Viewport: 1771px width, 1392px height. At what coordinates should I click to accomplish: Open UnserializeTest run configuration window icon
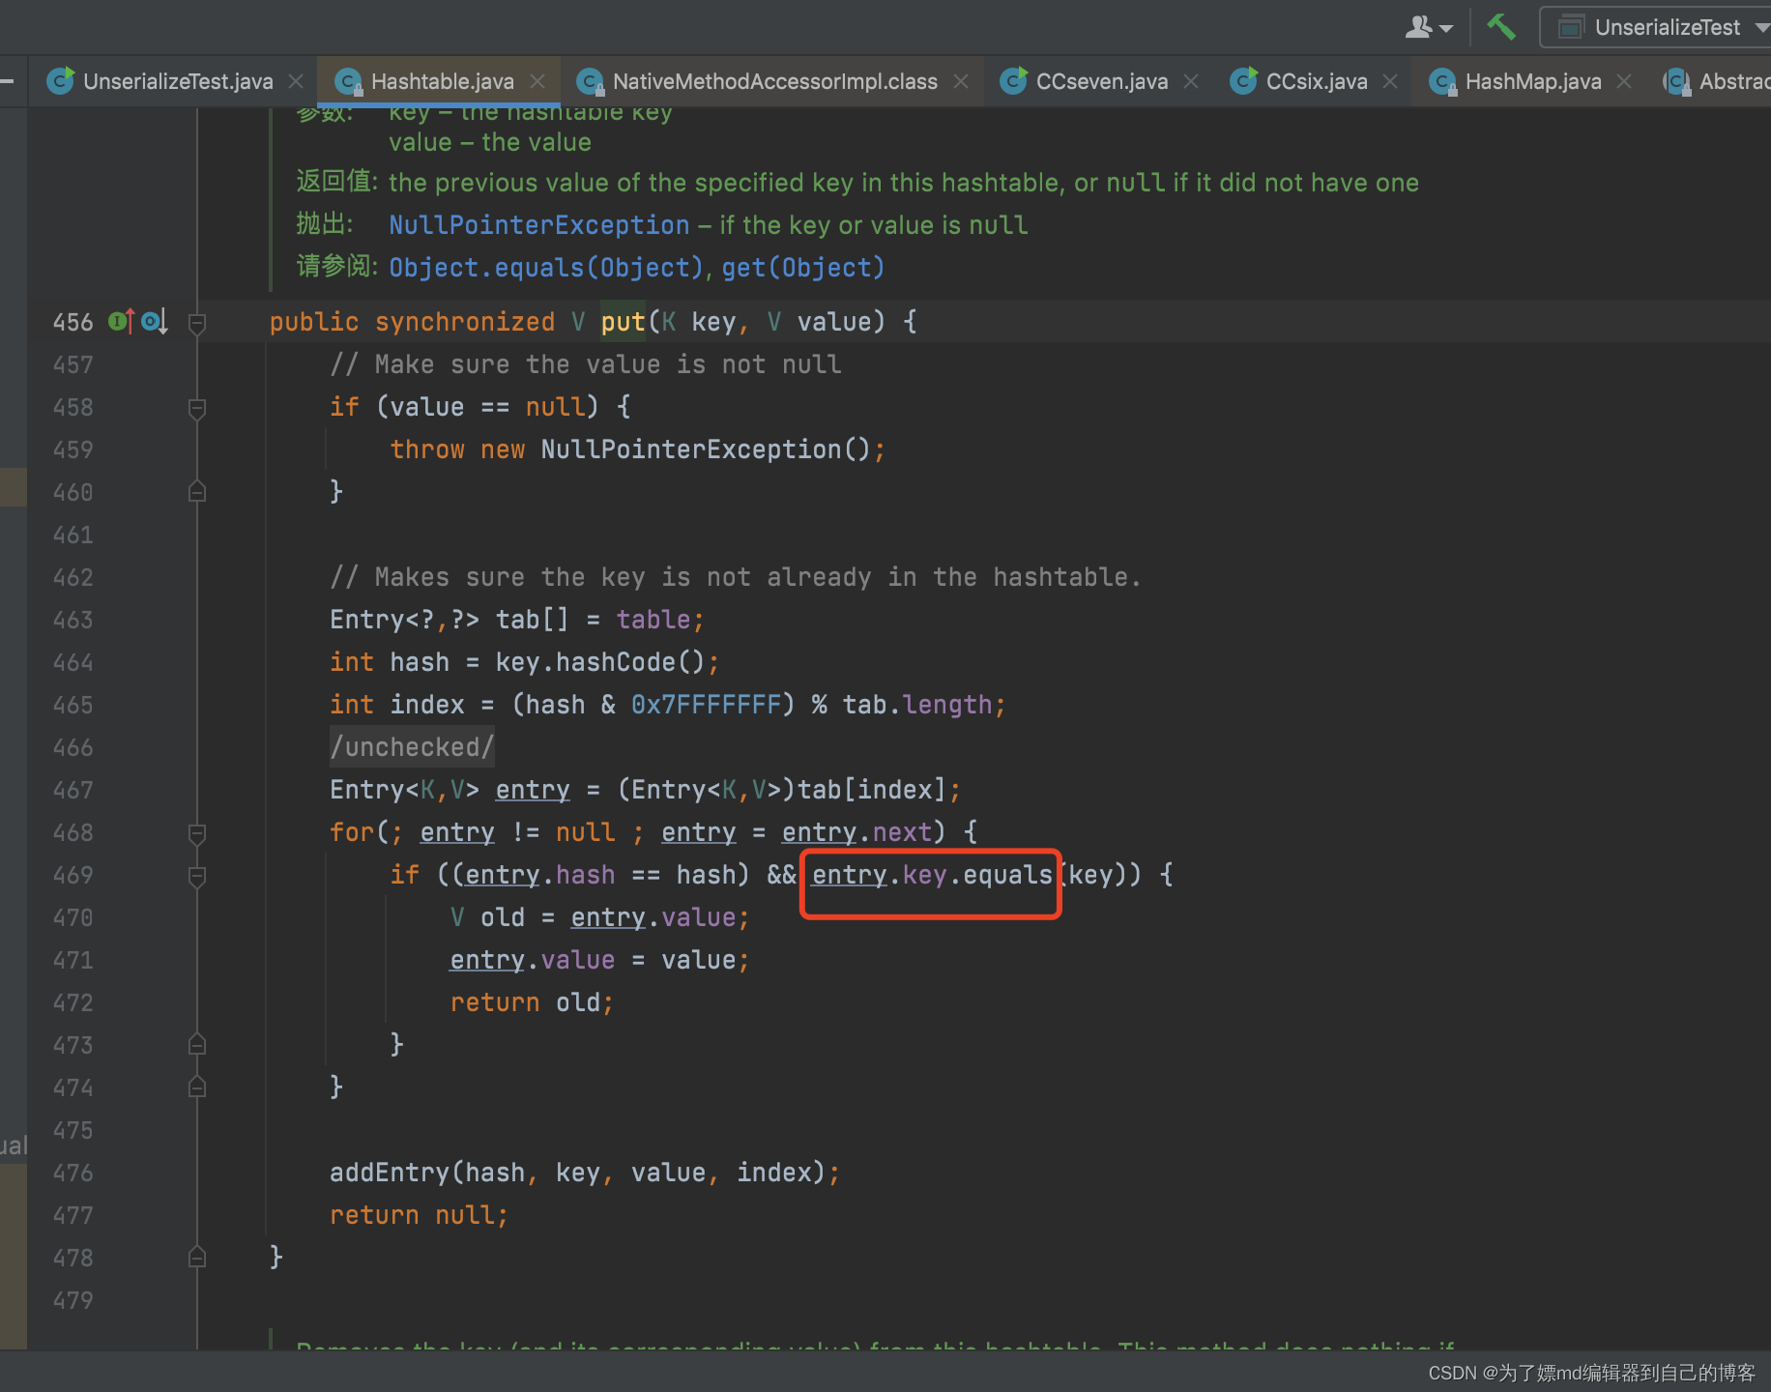[1571, 27]
